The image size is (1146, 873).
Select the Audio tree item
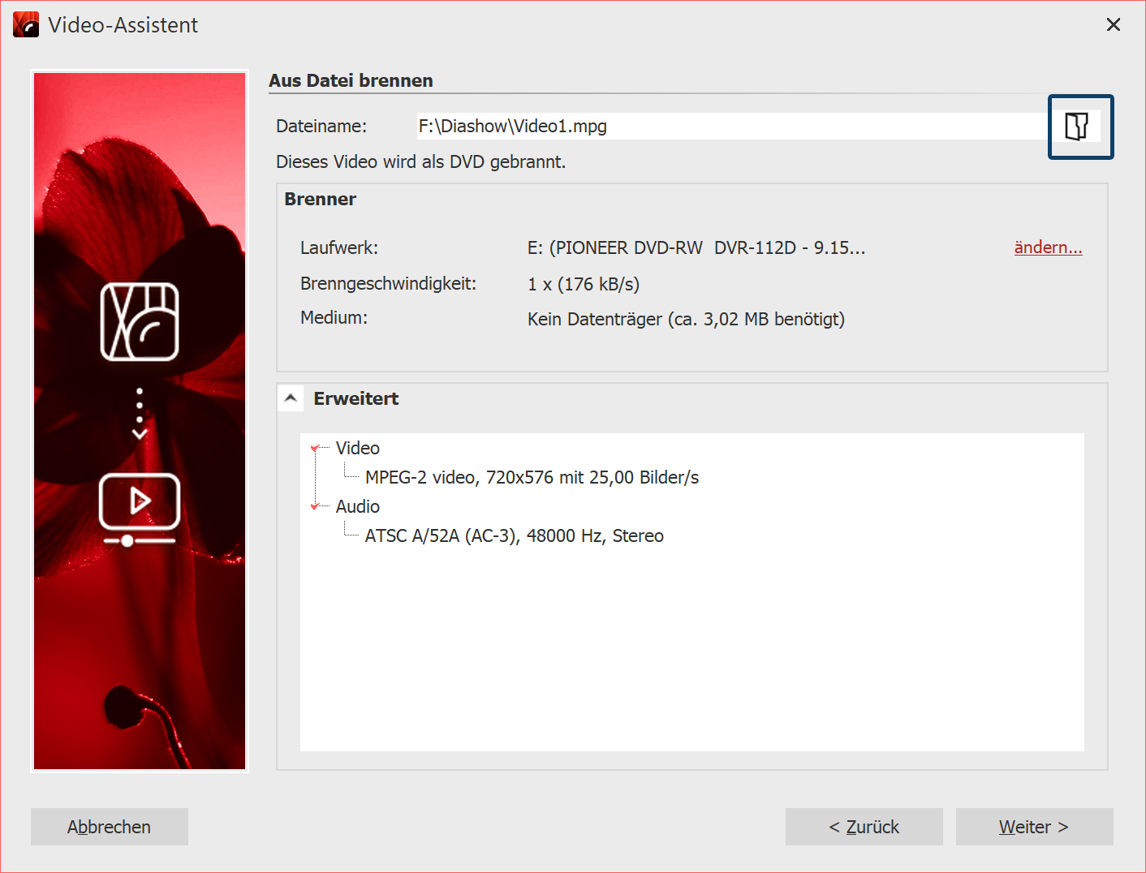point(358,506)
